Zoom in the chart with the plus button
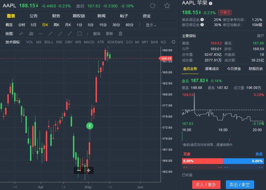 (88, 170)
